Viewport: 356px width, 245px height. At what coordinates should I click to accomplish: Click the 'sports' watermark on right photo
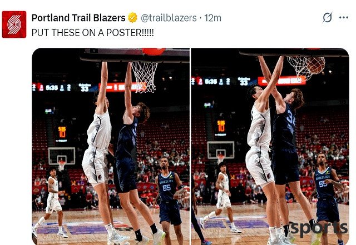click(319, 228)
